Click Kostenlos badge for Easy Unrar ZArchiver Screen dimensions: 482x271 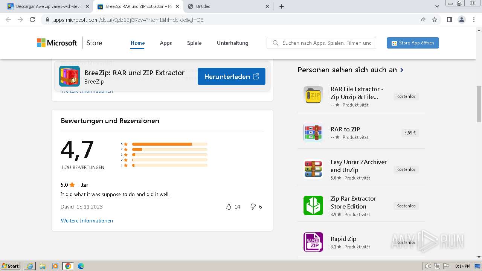click(406, 169)
